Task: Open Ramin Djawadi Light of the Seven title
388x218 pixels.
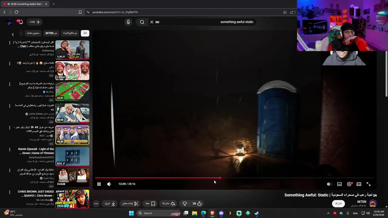Action: [36, 151]
